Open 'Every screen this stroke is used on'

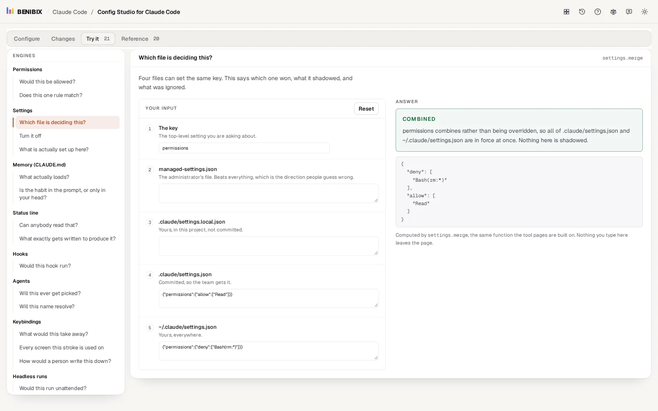67,348
